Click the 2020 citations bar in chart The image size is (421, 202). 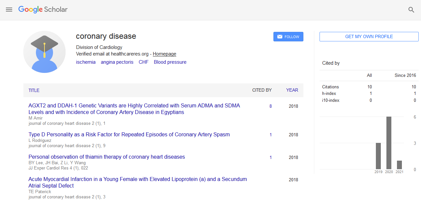[389, 143]
